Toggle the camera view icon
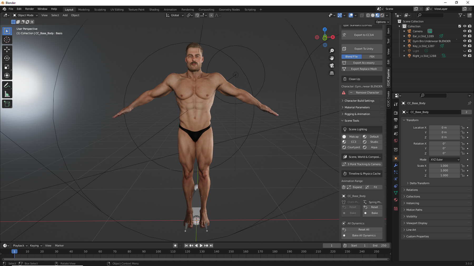The image size is (474, 266). pyautogui.click(x=332, y=65)
